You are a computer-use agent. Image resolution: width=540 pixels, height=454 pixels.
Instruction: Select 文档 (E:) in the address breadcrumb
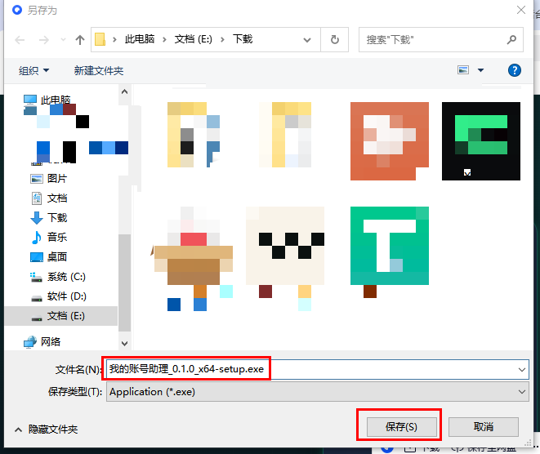tap(193, 39)
